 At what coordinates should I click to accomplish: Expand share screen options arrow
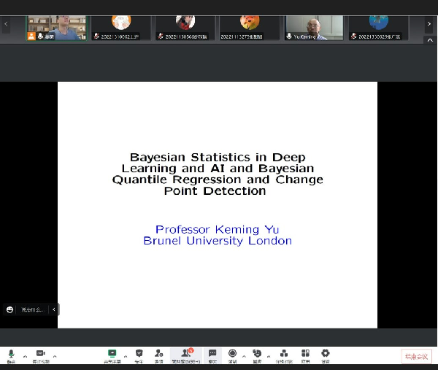(126, 357)
